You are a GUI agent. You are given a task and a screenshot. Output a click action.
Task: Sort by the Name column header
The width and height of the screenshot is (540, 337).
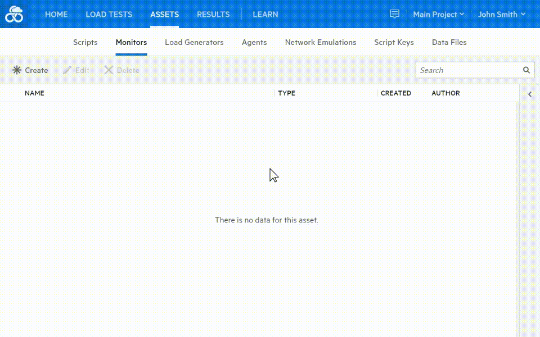coord(34,93)
